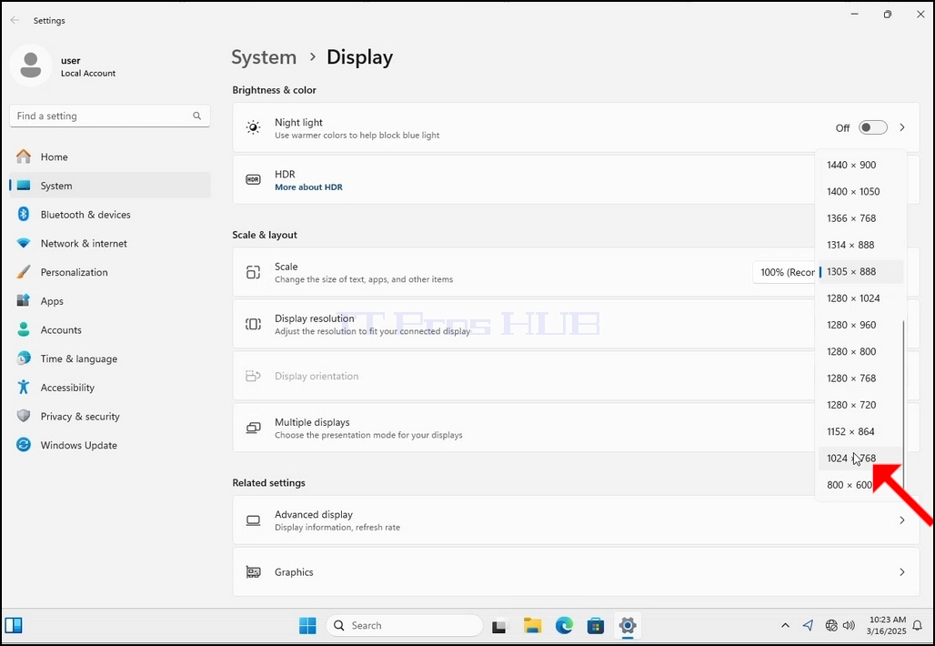This screenshot has height=646, width=935.
Task: Click the Windows Start button
Action: (307, 626)
